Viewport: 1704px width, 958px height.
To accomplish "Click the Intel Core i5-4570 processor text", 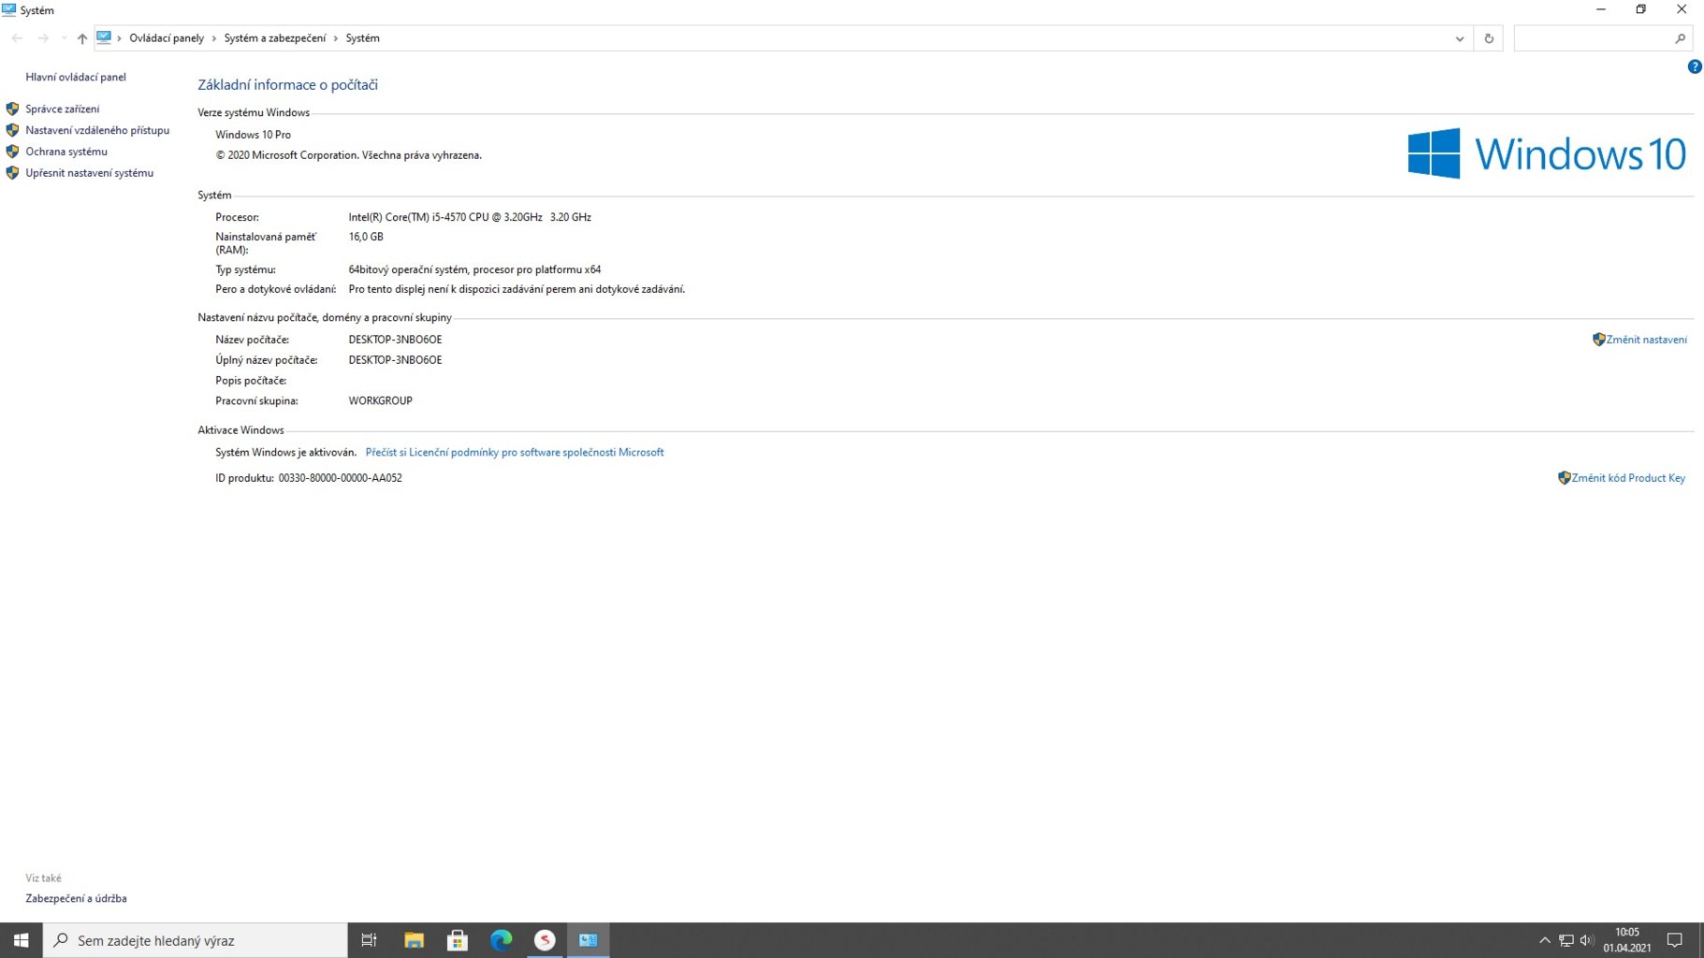I will pos(470,217).
